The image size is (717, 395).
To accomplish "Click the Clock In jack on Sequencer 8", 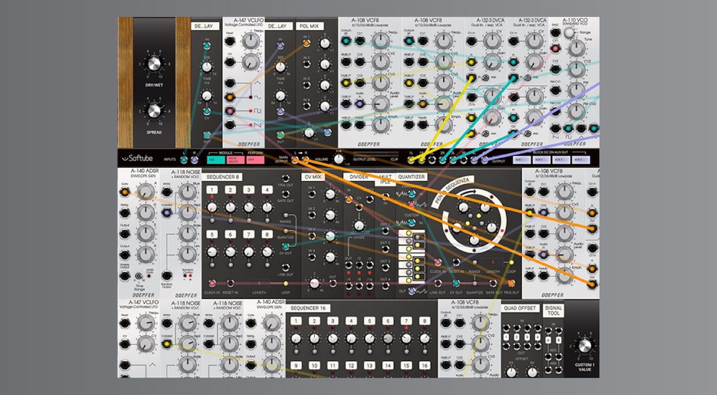I will (x=212, y=283).
